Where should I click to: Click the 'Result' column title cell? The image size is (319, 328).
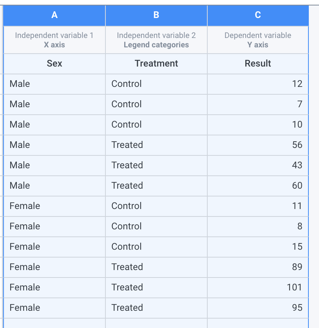click(257, 63)
